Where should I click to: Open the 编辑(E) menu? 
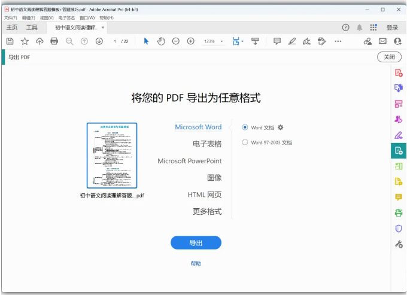(29, 18)
